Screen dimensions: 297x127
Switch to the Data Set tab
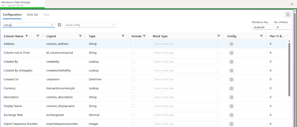click(32, 15)
